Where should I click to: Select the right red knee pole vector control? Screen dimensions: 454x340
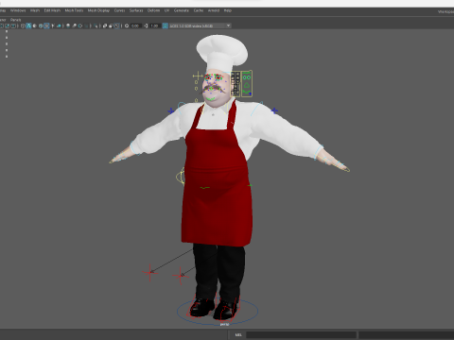[180, 276]
